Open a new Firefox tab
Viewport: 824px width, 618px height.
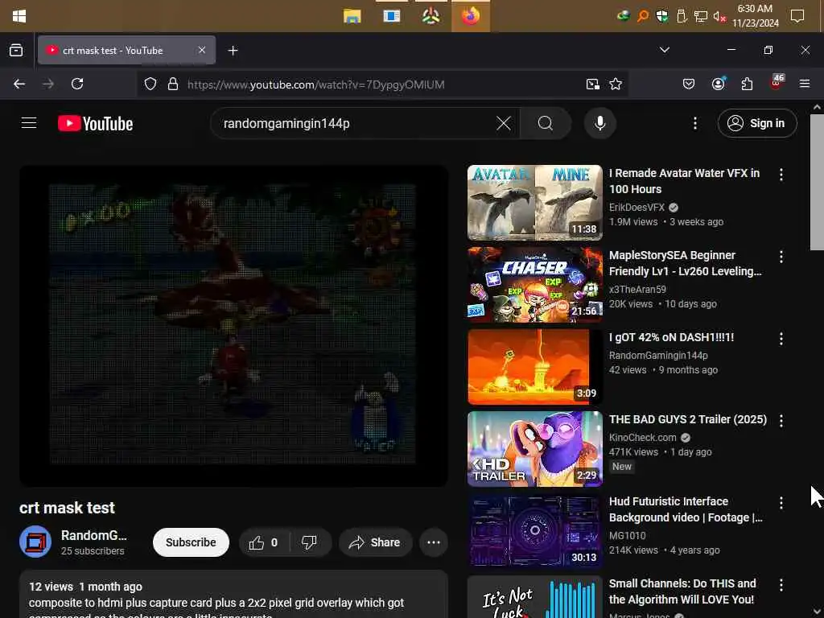coord(233,51)
